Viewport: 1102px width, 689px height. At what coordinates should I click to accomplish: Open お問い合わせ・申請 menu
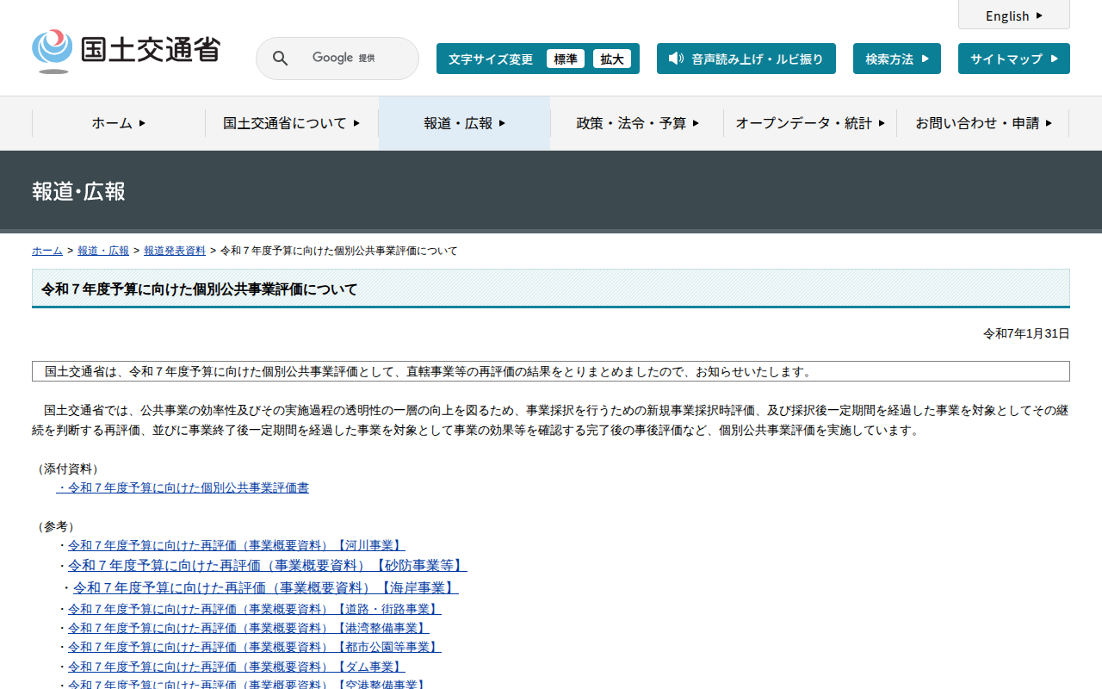[983, 123]
